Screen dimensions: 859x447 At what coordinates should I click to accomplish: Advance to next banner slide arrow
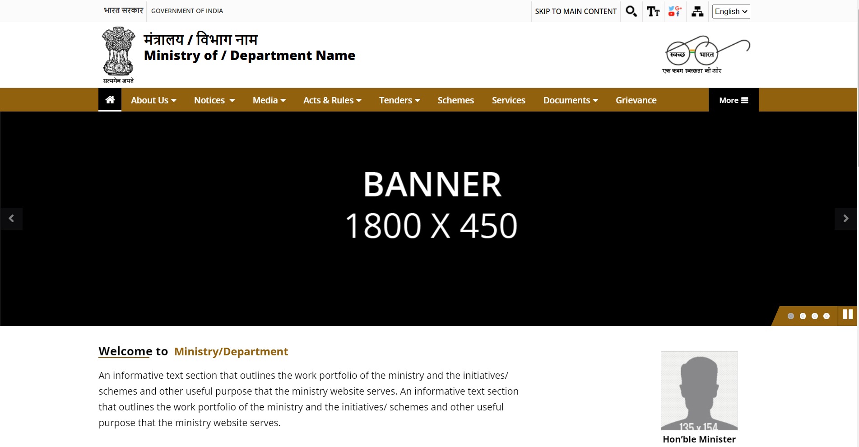pyautogui.click(x=845, y=219)
